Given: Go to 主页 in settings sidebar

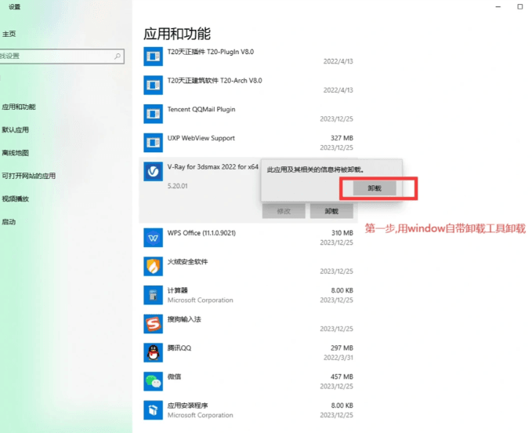Looking at the screenshot, I should pos(9,34).
